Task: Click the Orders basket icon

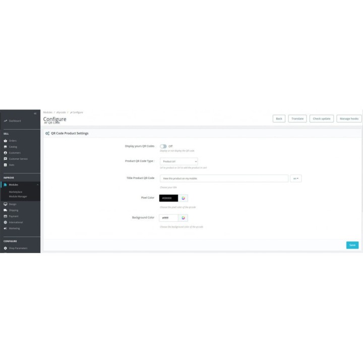Action: (6, 141)
